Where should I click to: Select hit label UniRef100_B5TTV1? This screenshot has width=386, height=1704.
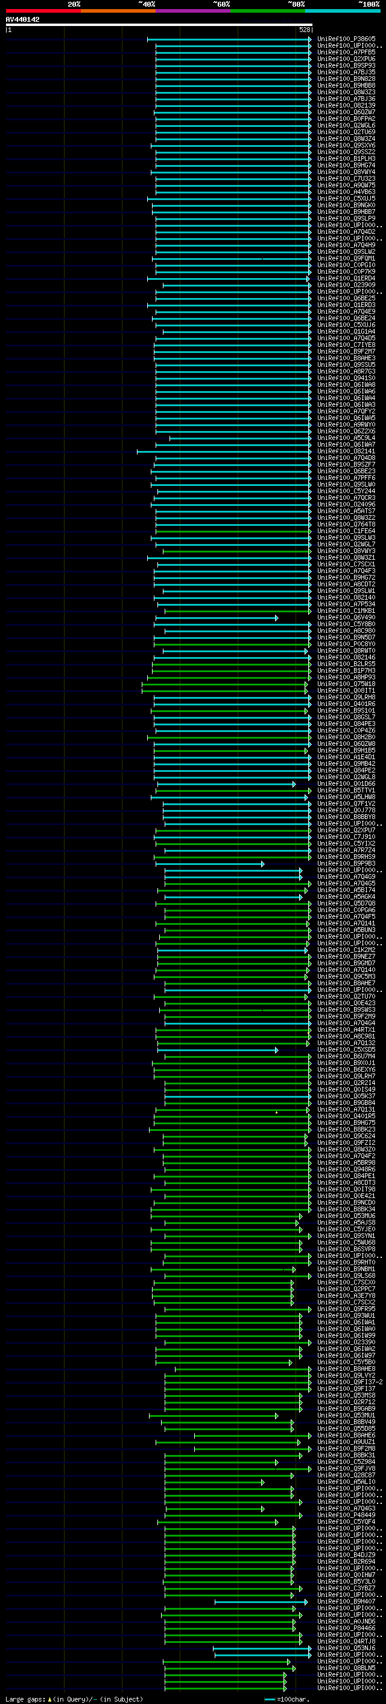pos(346,791)
